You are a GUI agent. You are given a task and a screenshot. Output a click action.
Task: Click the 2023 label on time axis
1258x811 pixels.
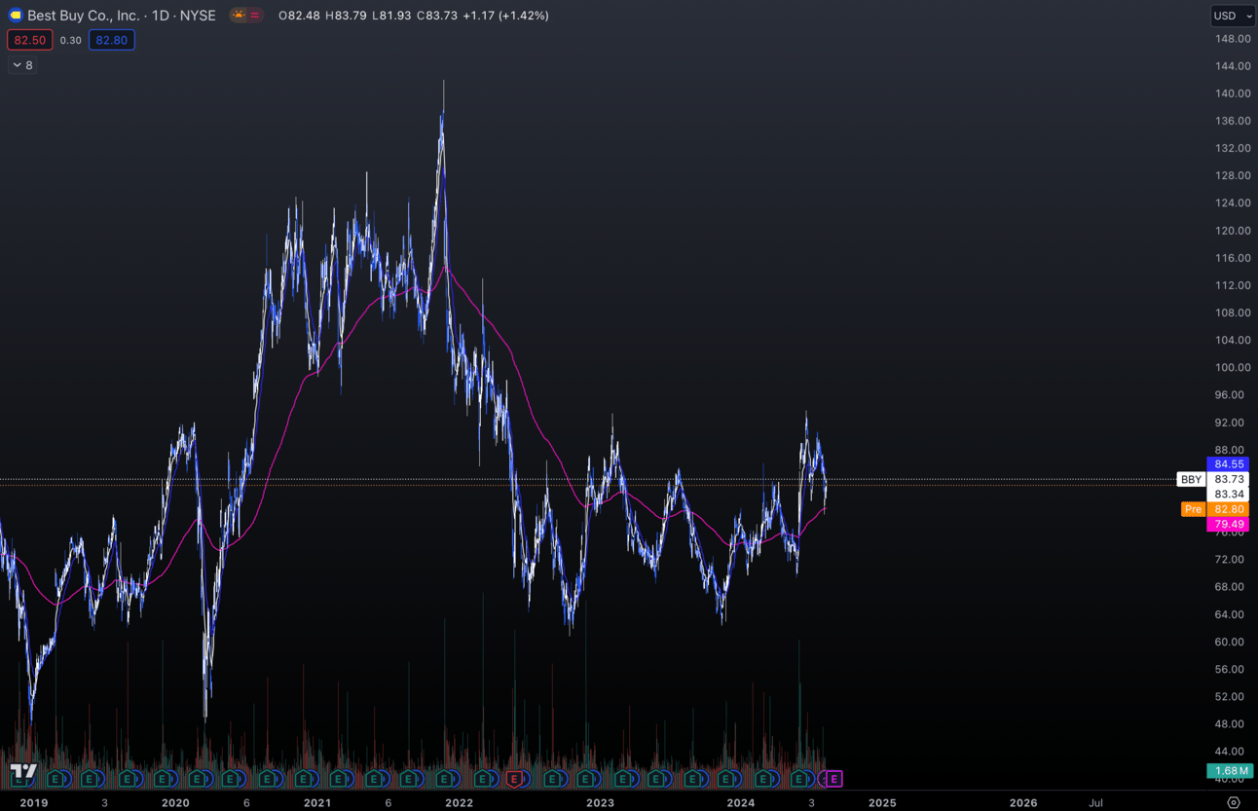coord(600,803)
